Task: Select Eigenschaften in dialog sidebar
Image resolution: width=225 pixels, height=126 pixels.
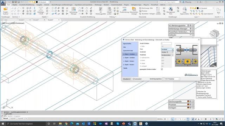Action: coord(127,43)
